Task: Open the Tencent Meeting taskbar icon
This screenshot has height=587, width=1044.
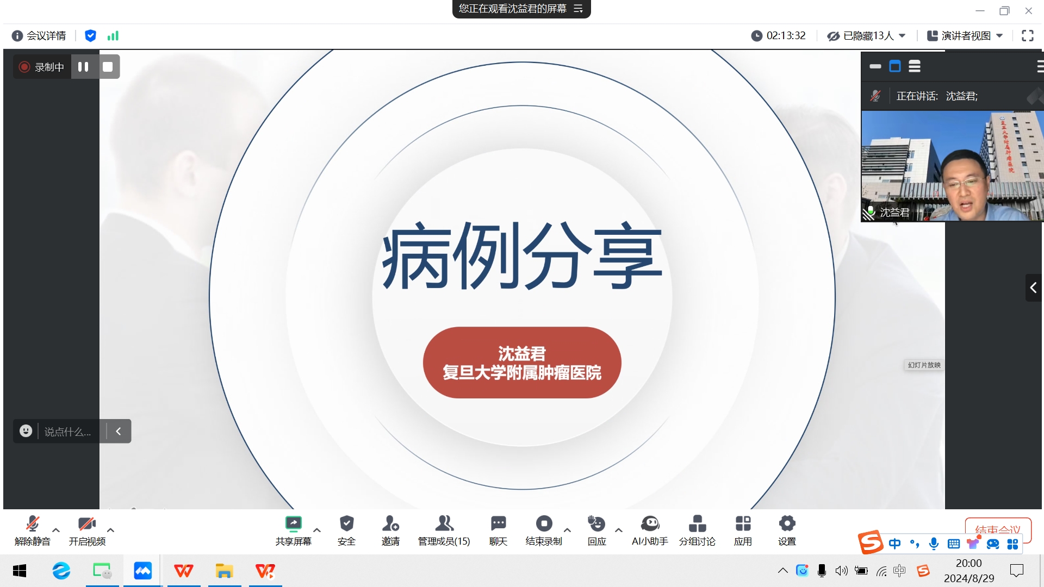Action: tap(142, 571)
